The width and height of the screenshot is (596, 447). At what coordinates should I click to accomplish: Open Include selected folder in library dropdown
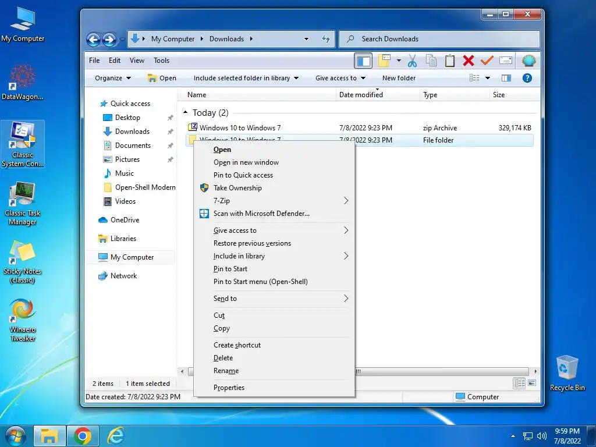(x=246, y=78)
